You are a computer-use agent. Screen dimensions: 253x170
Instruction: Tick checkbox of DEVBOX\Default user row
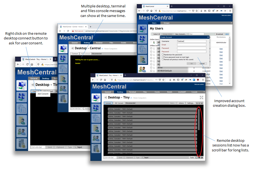pyautogui.click(x=151, y=71)
